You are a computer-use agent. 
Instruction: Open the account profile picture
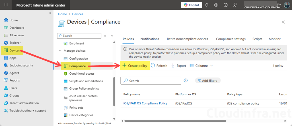click(287, 5)
